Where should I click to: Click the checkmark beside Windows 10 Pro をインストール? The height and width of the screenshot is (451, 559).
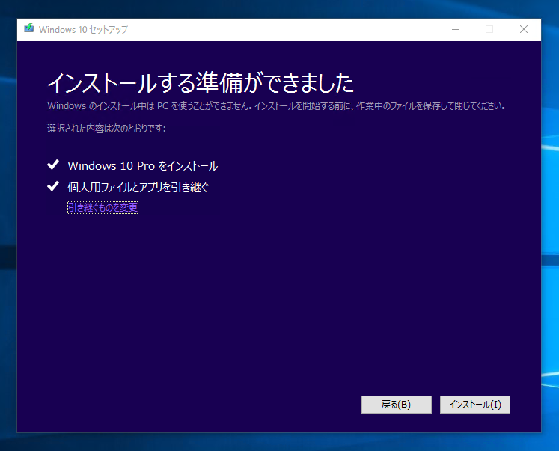click(x=53, y=165)
